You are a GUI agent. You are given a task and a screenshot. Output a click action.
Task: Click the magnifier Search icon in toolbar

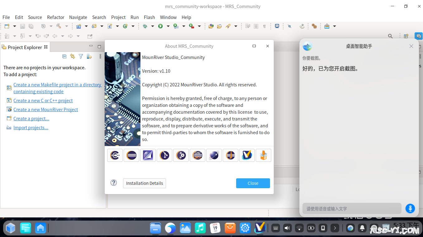(390, 36)
